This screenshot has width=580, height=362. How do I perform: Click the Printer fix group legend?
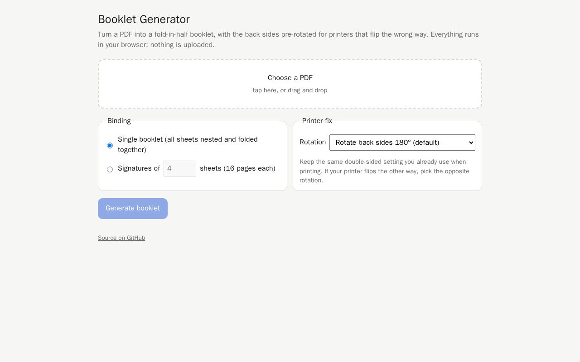click(317, 121)
